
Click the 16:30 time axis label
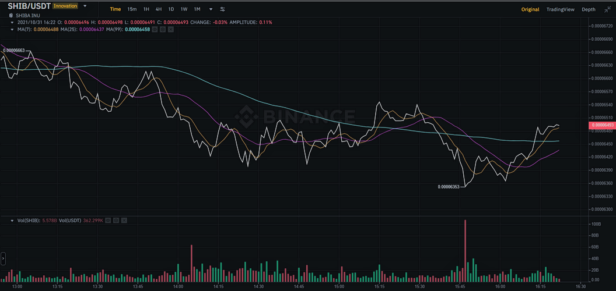click(x=580, y=286)
